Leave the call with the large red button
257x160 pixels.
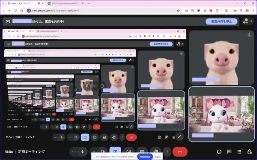180,152
